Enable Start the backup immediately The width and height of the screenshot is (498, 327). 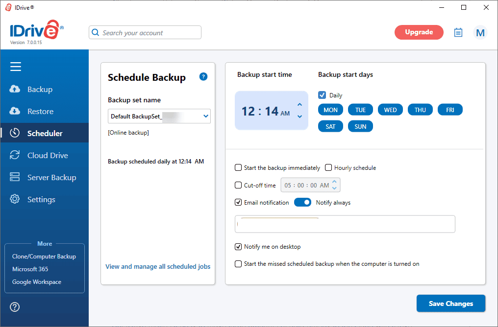click(x=238, y=167)
